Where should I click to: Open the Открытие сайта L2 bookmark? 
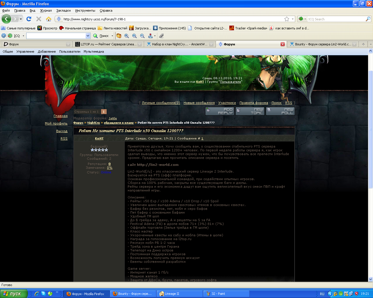point(207,28)
